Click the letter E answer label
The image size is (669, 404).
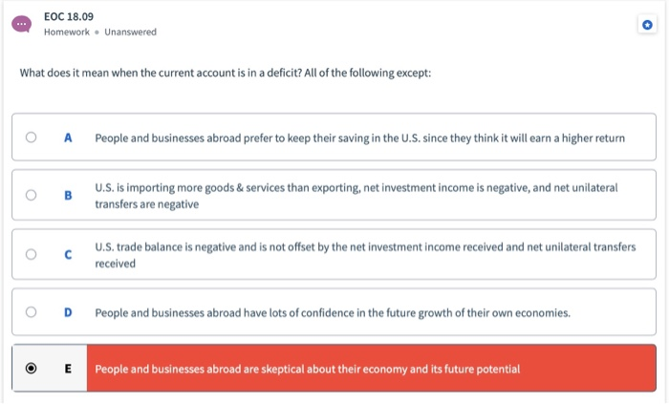(x=68, y=369)
